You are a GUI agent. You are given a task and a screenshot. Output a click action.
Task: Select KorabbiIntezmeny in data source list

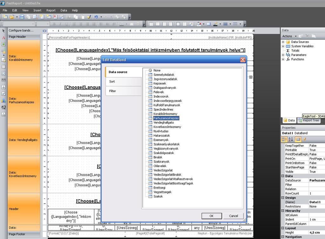point(165,114)
